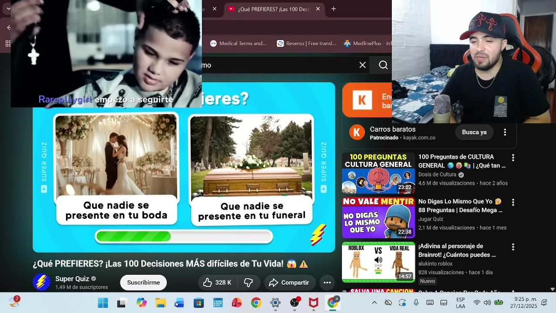Open No Digas Lo Mismo Que Yo title

pyautogui.click(x=460, y=206)
